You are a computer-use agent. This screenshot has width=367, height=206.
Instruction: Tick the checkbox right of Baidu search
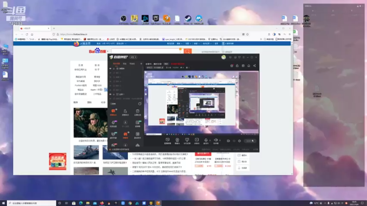pyautogui.click(x=223, y=52)
